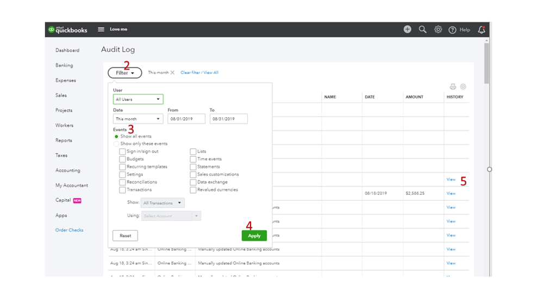Go to Expenses
Viewport: 543px width, 305px height.
coord(65,80)
